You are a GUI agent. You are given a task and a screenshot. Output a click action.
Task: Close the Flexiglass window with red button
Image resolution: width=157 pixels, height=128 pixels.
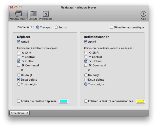click(x=11, y=7)
